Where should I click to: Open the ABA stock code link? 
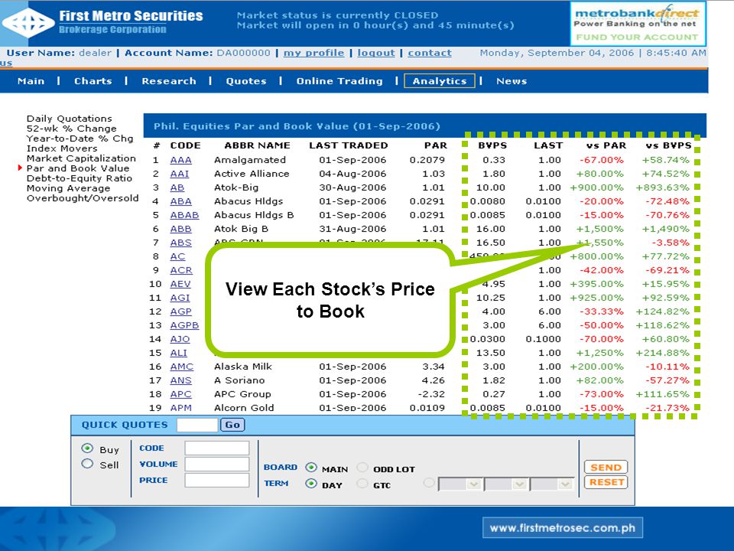(x=180, y=201)
